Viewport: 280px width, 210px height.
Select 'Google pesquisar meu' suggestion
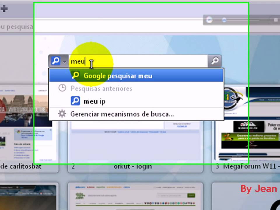136,76
